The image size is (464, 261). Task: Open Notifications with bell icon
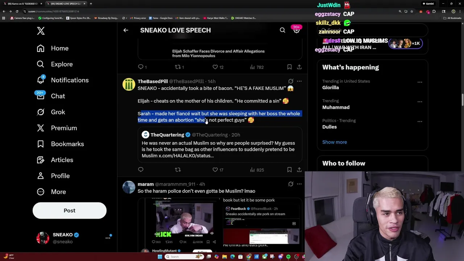click(62, 80)
